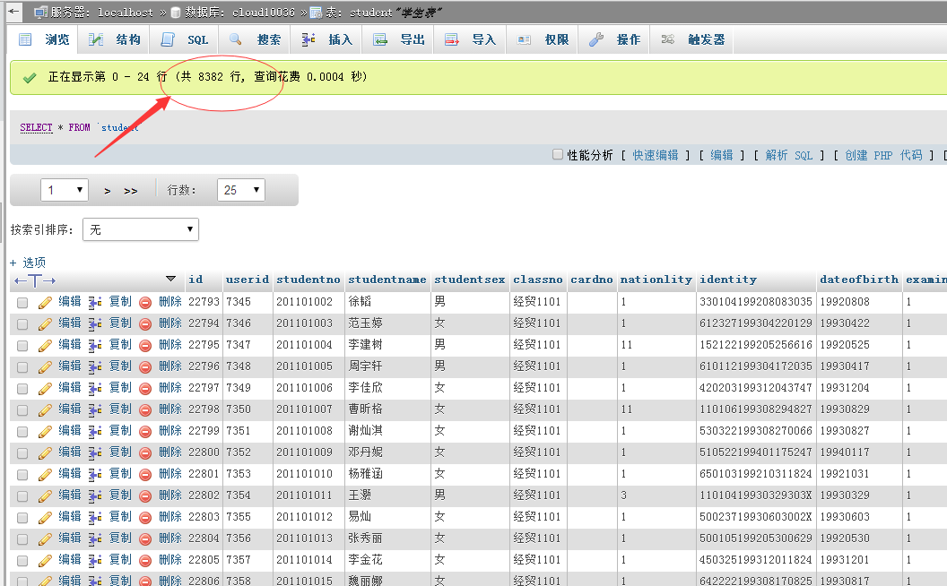
Task: Check the row checkbox for 李佳欣
Action: tap(22, 389)
